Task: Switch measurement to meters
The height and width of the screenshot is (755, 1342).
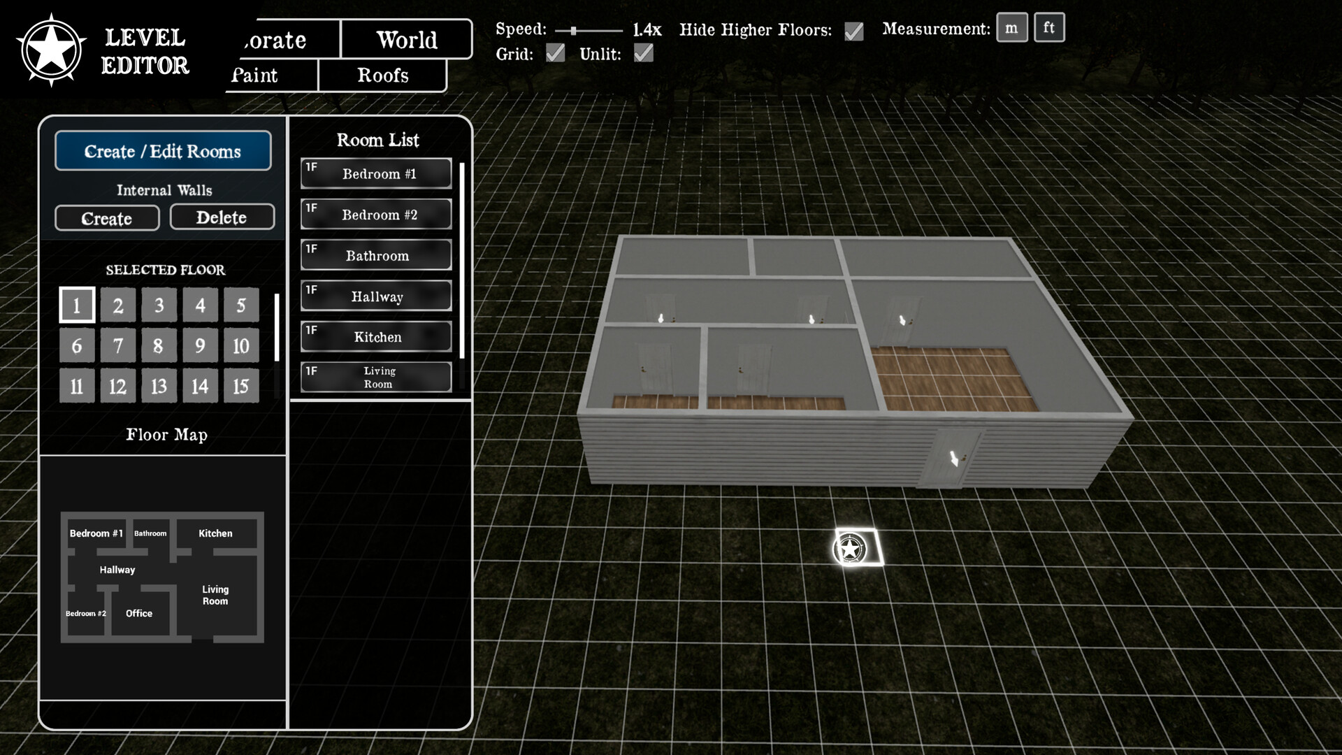Action: pyautogui.click(x=1011, y=28)
